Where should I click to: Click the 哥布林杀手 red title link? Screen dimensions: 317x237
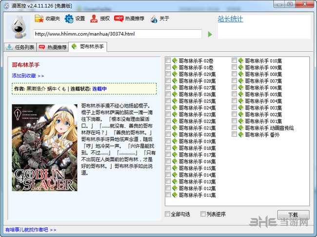coord(26,65)
